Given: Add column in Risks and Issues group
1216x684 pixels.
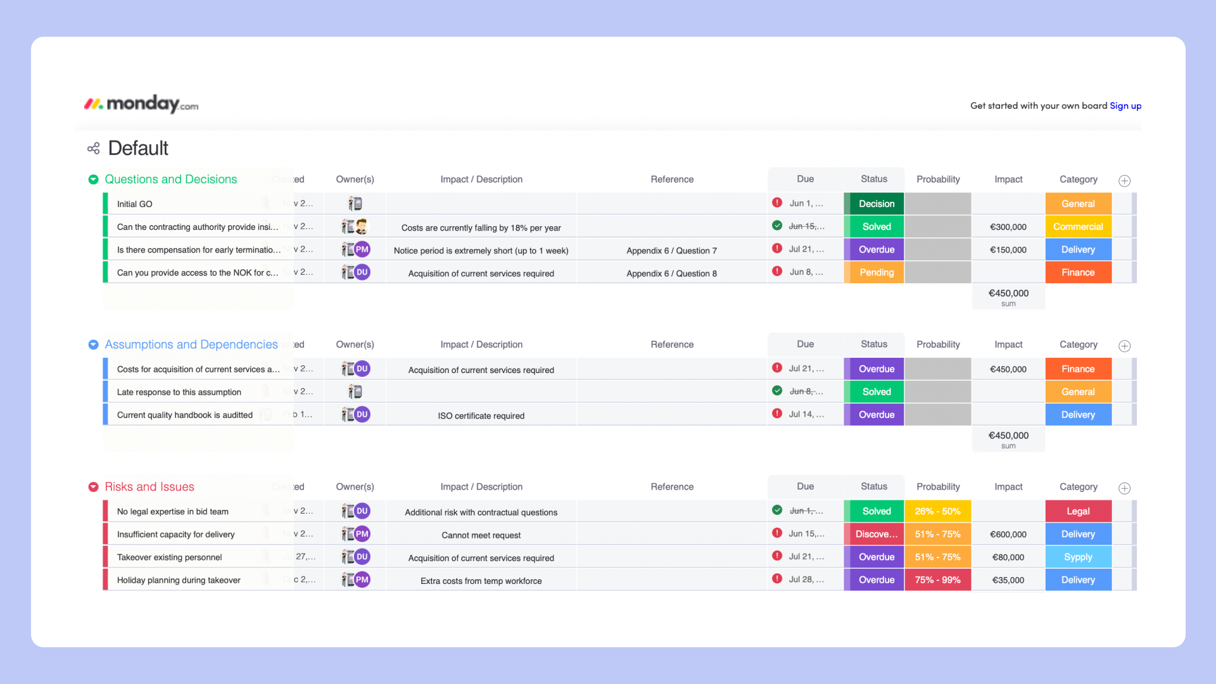Looking at the screenshot, I should click(x=1124, y=488).
